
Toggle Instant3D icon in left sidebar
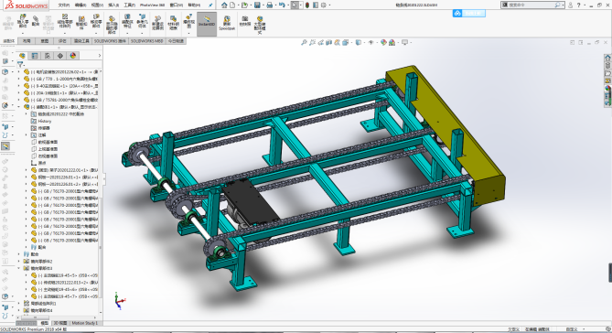click(5, 146)
